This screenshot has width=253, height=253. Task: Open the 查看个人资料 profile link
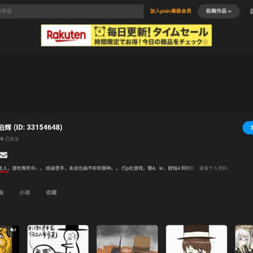tap(213, 169)
